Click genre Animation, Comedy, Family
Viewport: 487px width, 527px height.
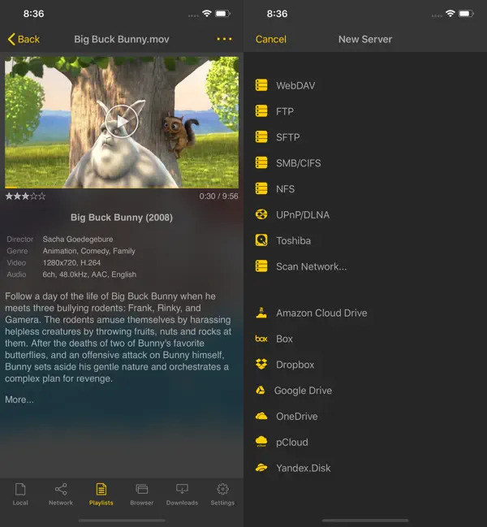[88, 251]
